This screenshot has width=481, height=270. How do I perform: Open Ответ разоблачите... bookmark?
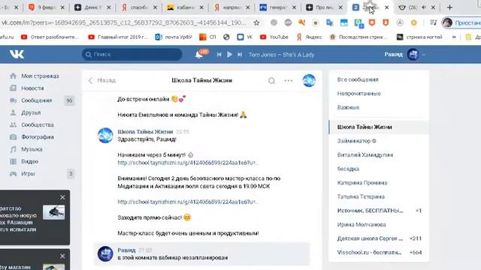(50, 37)
